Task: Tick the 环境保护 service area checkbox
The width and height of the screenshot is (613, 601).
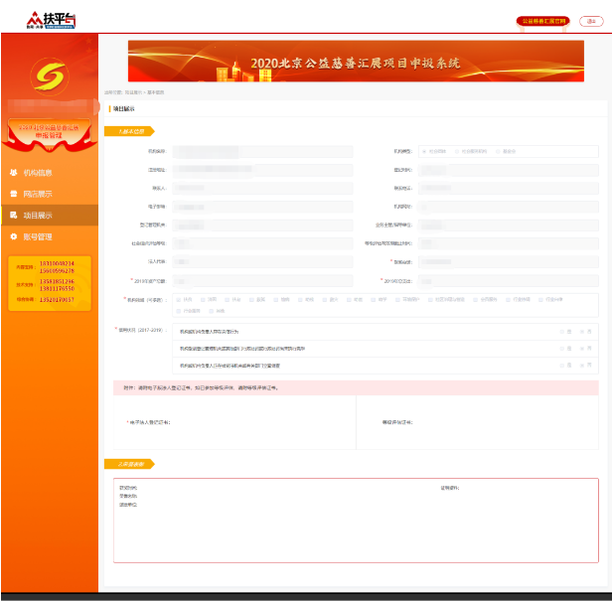Action: pos(397,300)
